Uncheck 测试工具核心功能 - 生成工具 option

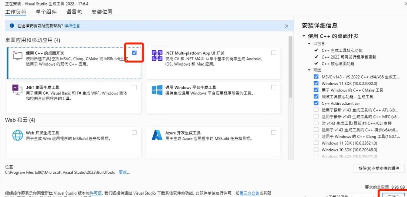(316, 96)
